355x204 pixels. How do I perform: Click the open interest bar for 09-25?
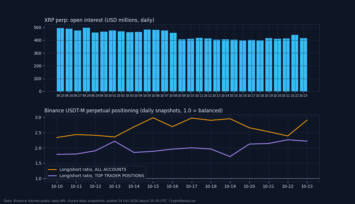60,60
